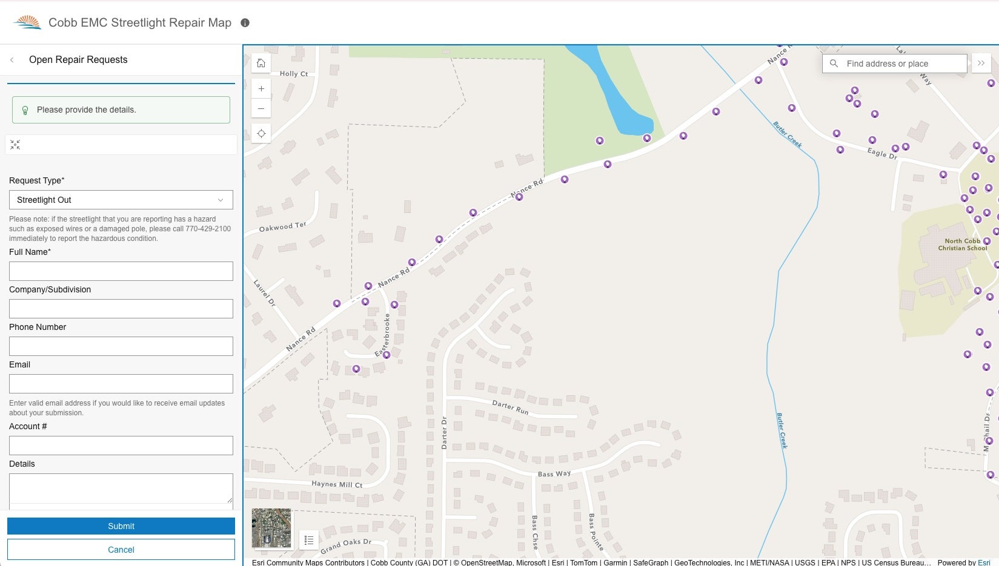Image resolution: width=999 pixels, height=566 pixels.
Task: Click the Full Name input field
Action: pyautogui.click(x=121, y=271)
